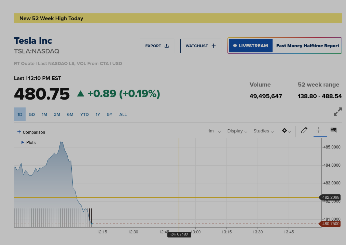View ALL time chart range
This screenshot has width=346, height=245.
point(123,114)
